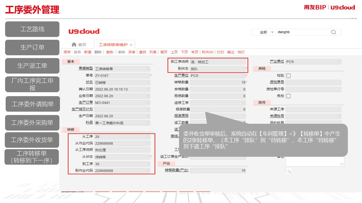Go to 末页 last record
The height and width of the screenshot is (203, 362).
pos(195,52)
